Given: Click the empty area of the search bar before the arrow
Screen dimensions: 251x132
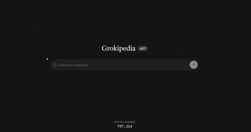Looking at the screenshot, I should [x=138, y=65].
